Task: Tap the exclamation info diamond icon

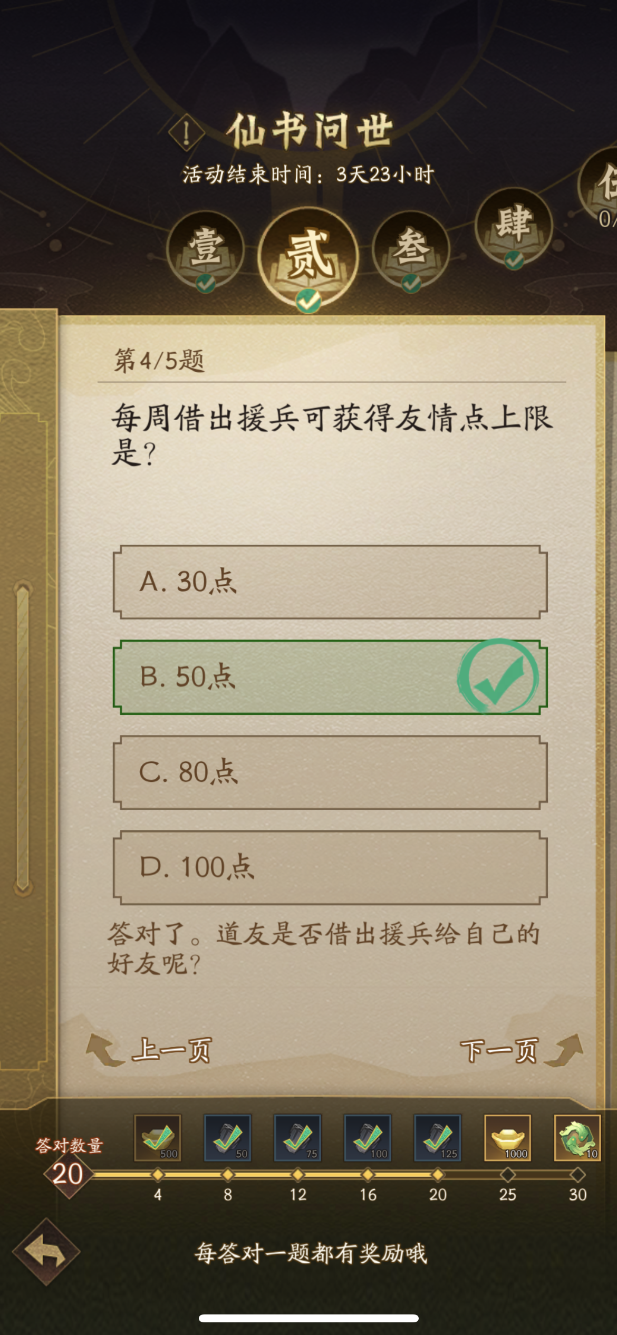Action: tap(186, 132)
